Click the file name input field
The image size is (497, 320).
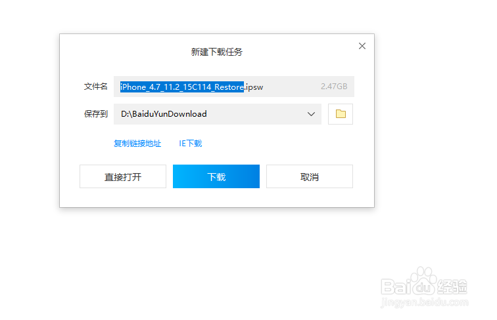coord(234,87)
